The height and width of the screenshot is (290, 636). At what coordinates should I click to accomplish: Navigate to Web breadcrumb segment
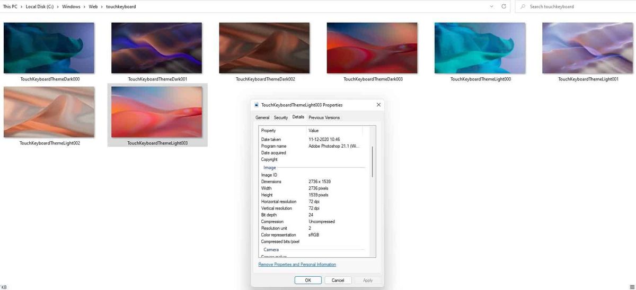point(93,6)
